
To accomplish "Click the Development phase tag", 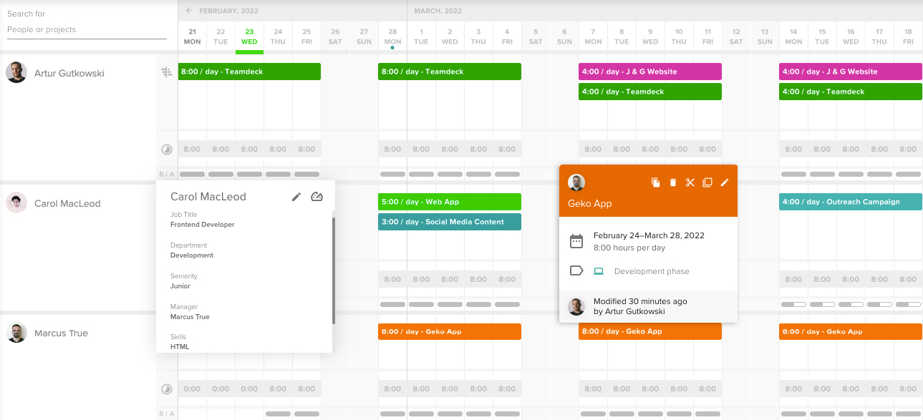I will point(652,271).
